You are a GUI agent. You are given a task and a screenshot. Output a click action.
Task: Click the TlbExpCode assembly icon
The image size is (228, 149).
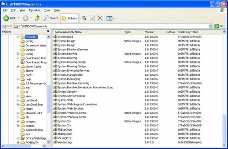click(x=55, y=129)
